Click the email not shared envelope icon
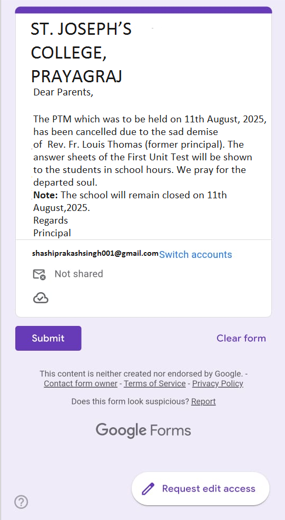This screenshot has height=520, width=285. (39, 274)
